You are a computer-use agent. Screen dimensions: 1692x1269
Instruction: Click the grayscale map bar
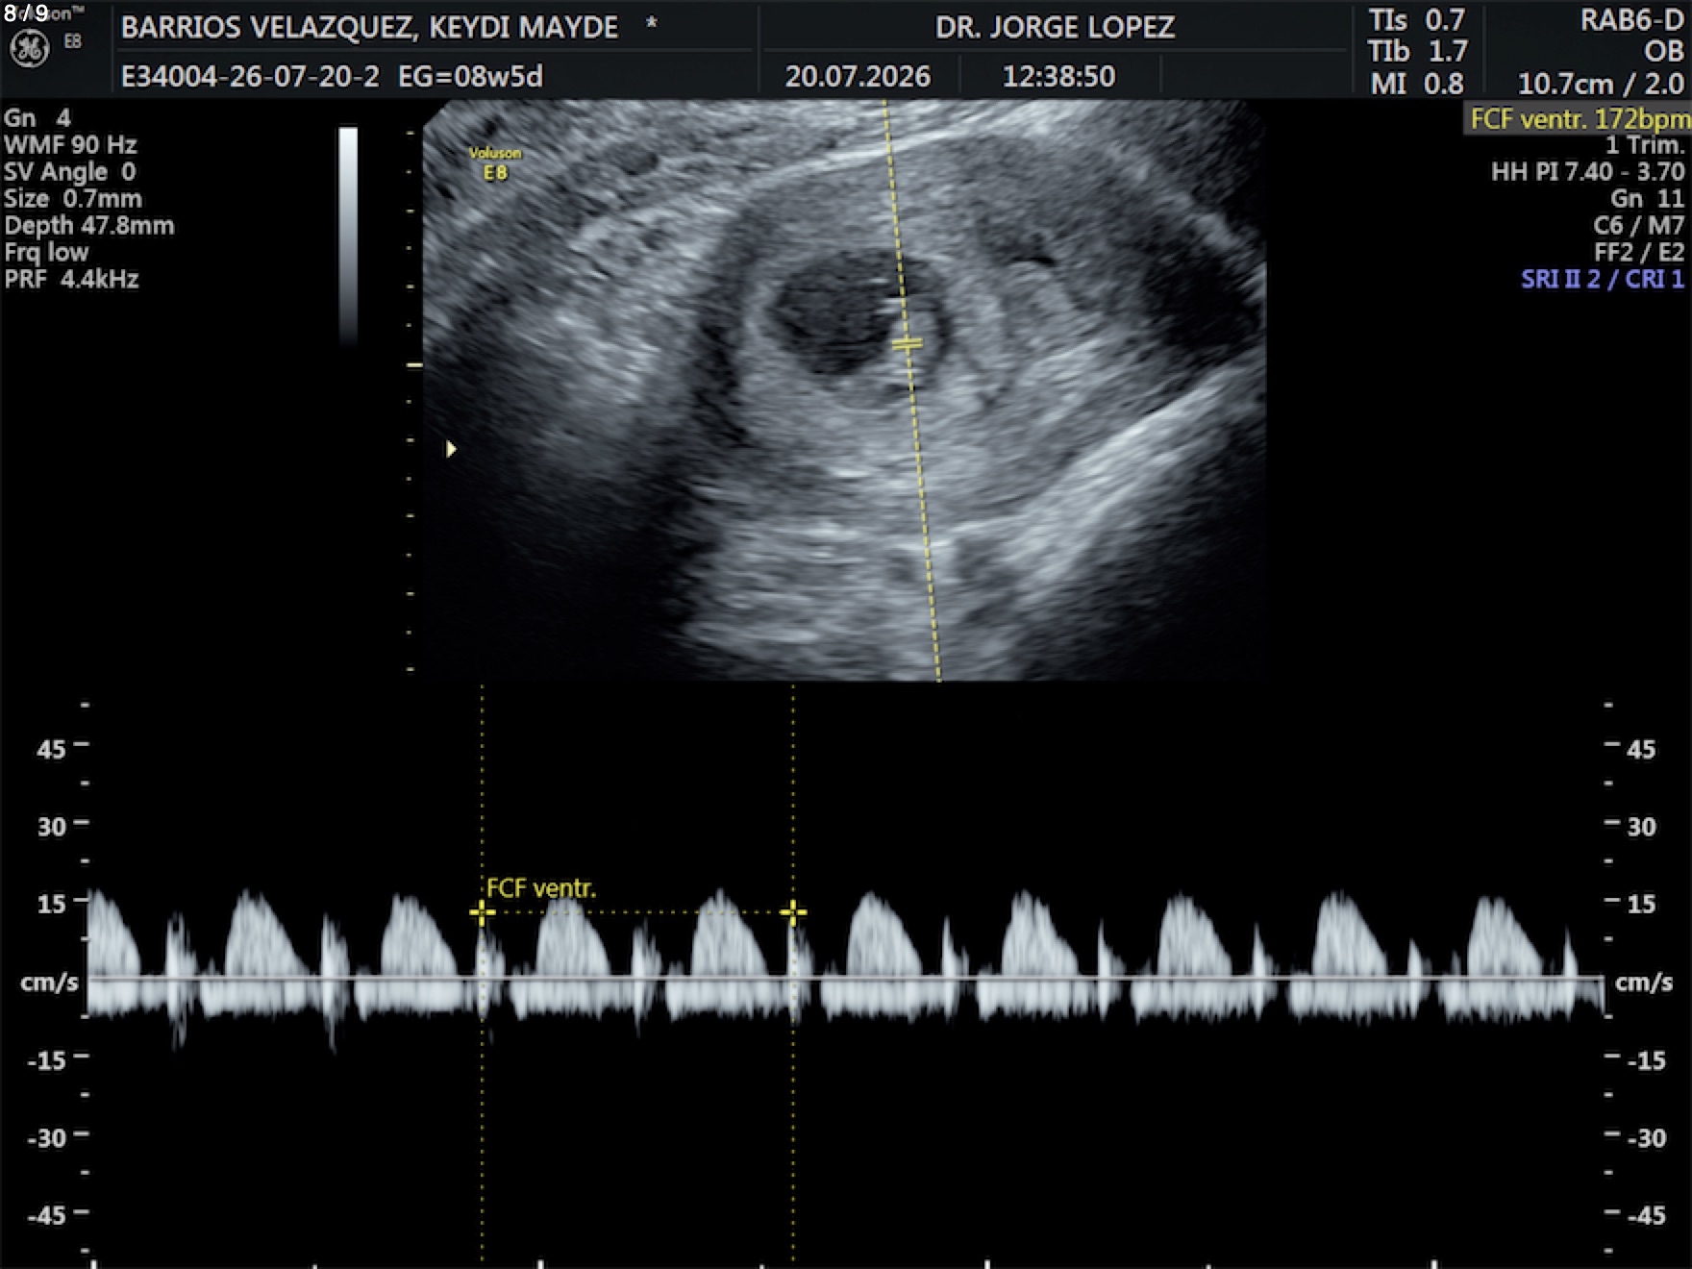coord(348,236)
